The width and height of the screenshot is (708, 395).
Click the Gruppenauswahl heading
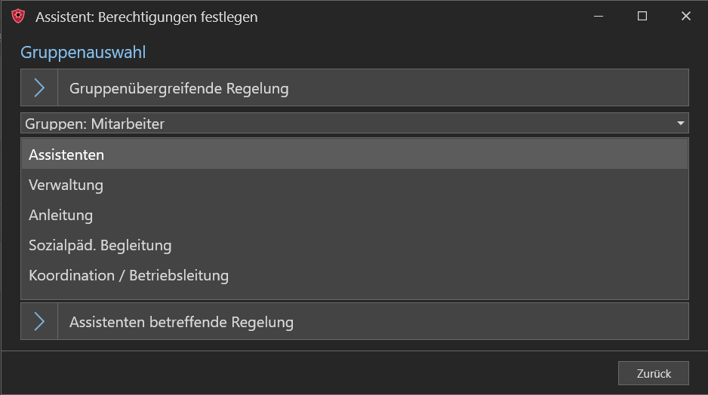click(x=83, y=52)
